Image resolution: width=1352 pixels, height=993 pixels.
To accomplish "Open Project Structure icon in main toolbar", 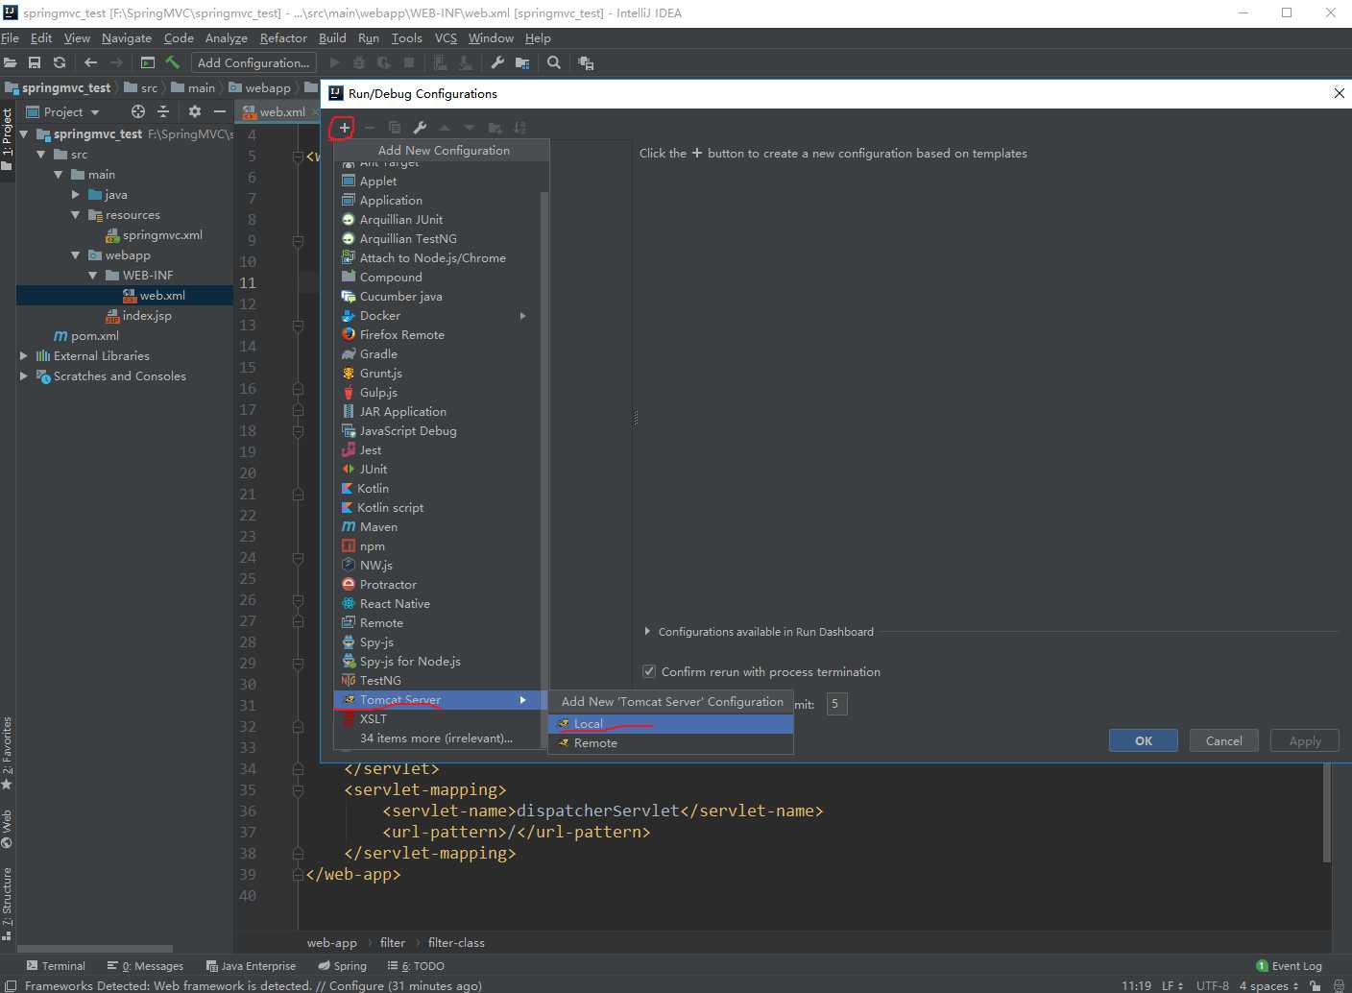I will click(x=522, y=62).
